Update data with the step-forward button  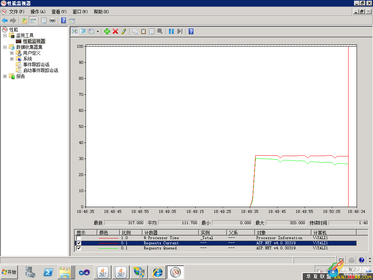(x=180, y=31)
